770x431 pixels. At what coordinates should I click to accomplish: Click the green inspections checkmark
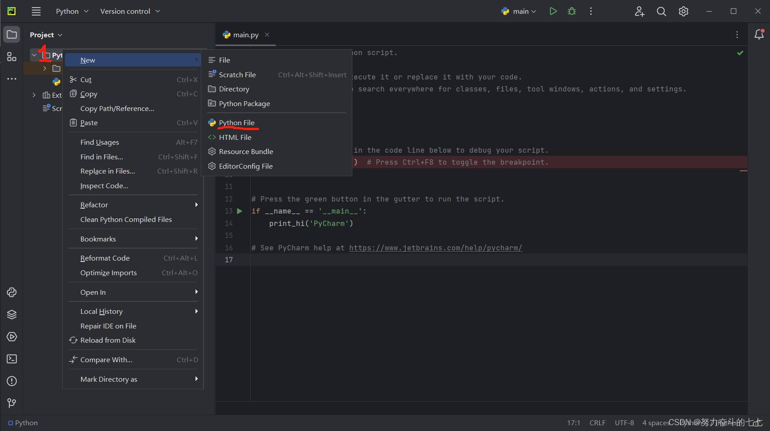[740, 53]
